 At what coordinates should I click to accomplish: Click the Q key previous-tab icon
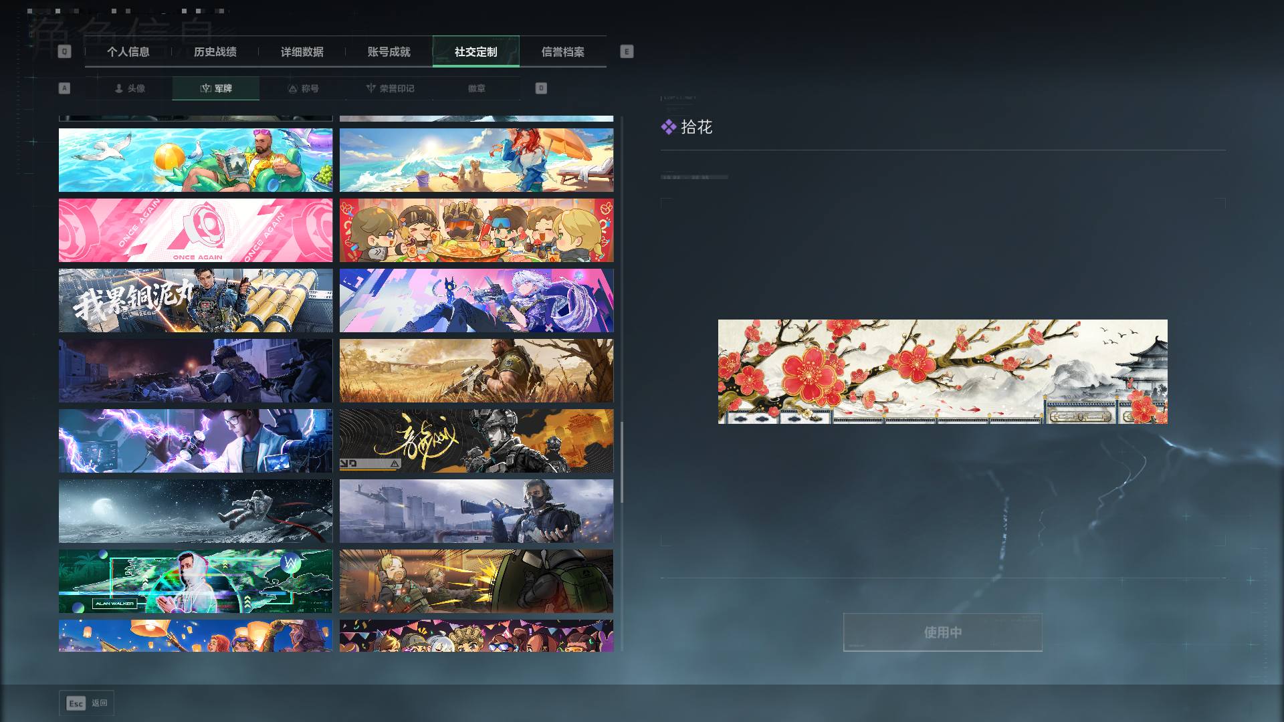(64, 51)
